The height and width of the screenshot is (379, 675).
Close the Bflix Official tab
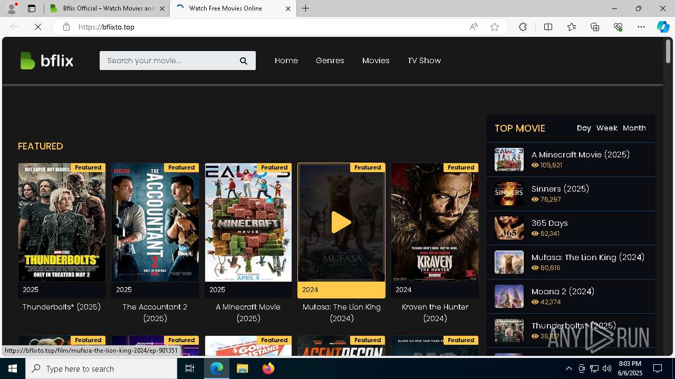tap(162, 8)
